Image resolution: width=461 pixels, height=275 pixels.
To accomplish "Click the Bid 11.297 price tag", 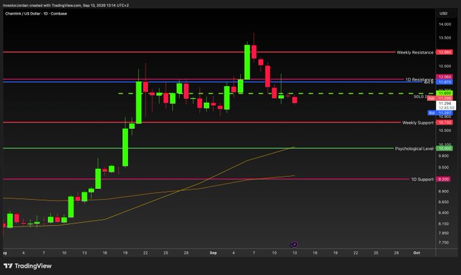I will [440, 113].
